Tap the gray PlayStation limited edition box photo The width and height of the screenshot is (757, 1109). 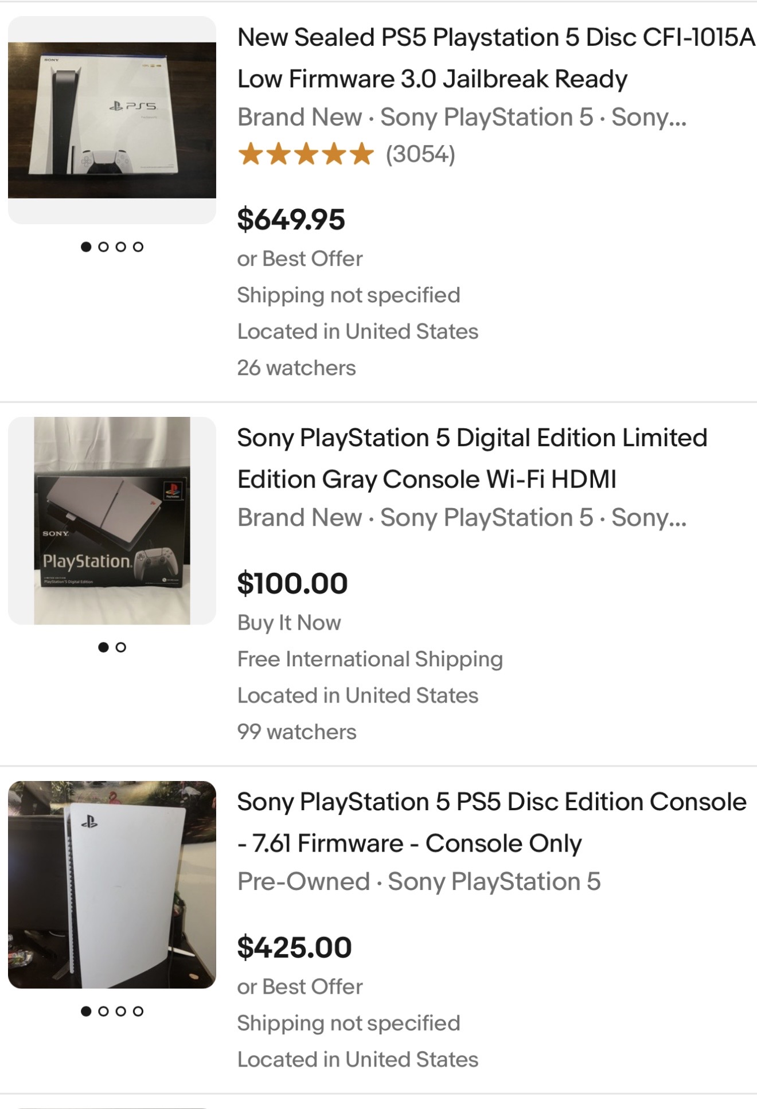click(x=112, y=521)
